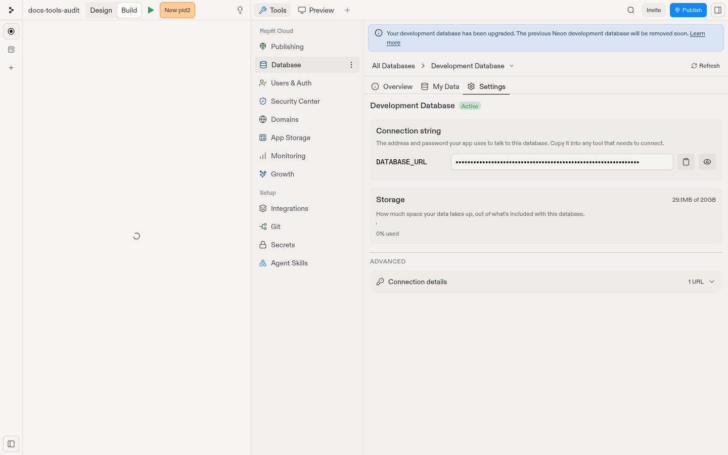Run the app with the green play icon

(x=151, y=10)
